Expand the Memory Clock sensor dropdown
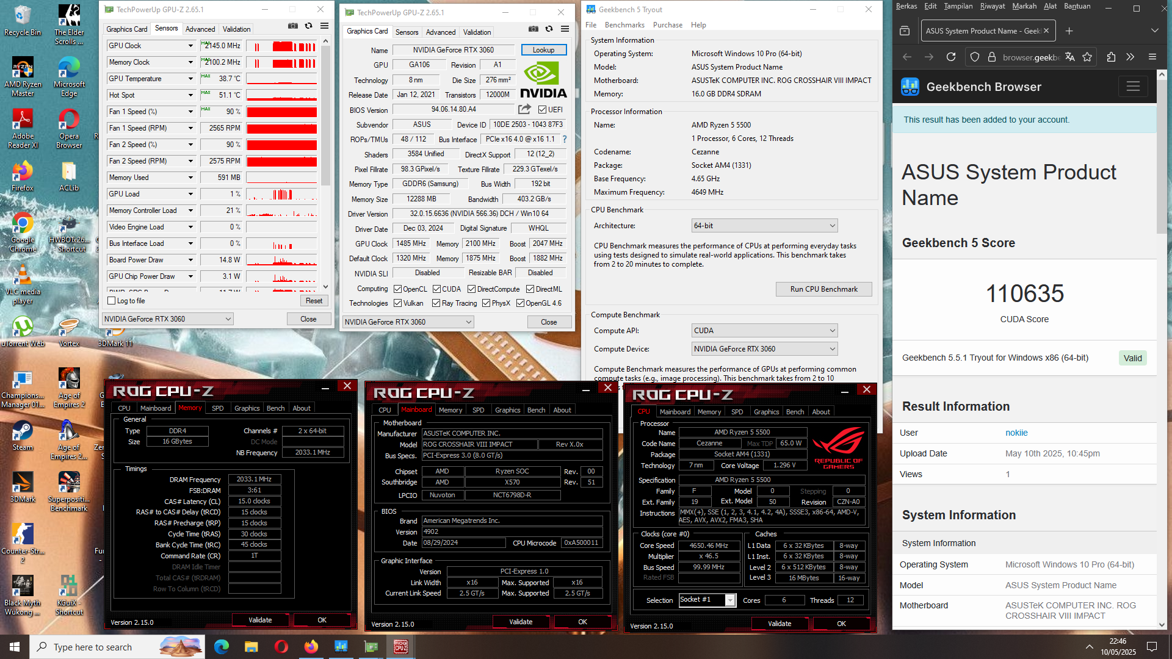The height and width of the screenshot is (659, 1172). (190, 62)
